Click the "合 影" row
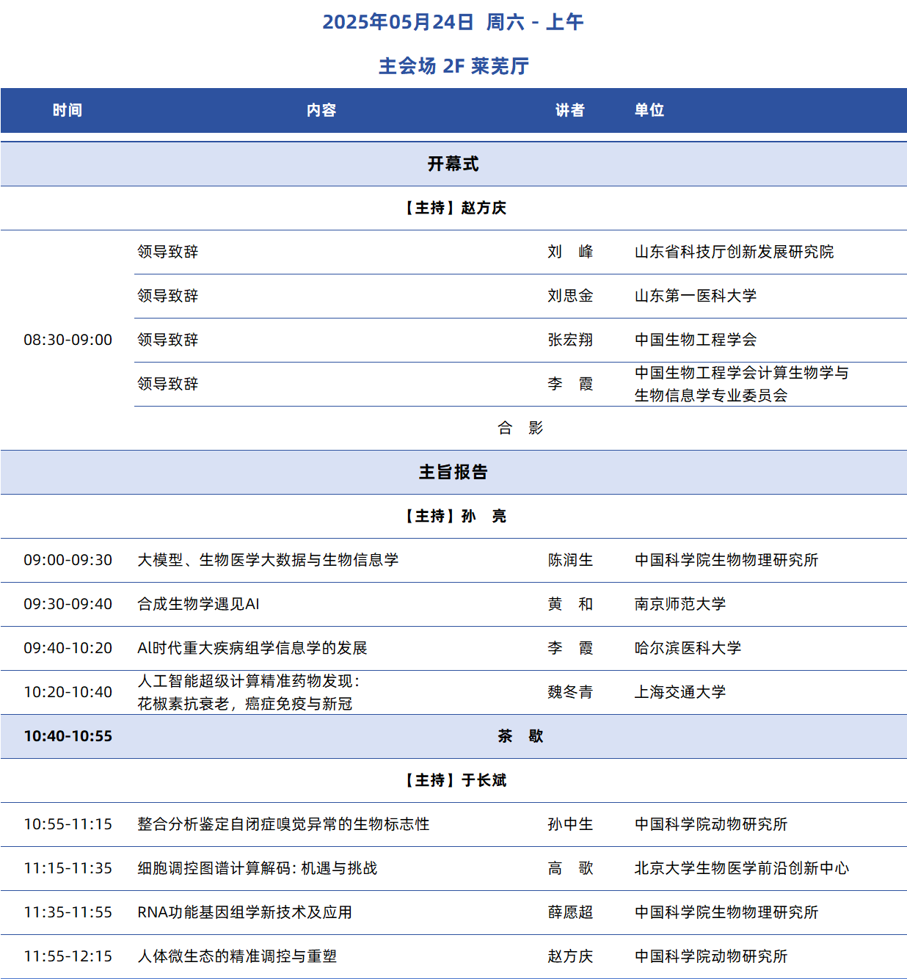This screenshot has width=907, height=979. 520,428
